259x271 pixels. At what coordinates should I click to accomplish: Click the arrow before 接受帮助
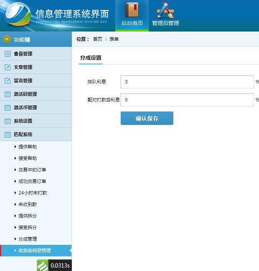point(15,158)
